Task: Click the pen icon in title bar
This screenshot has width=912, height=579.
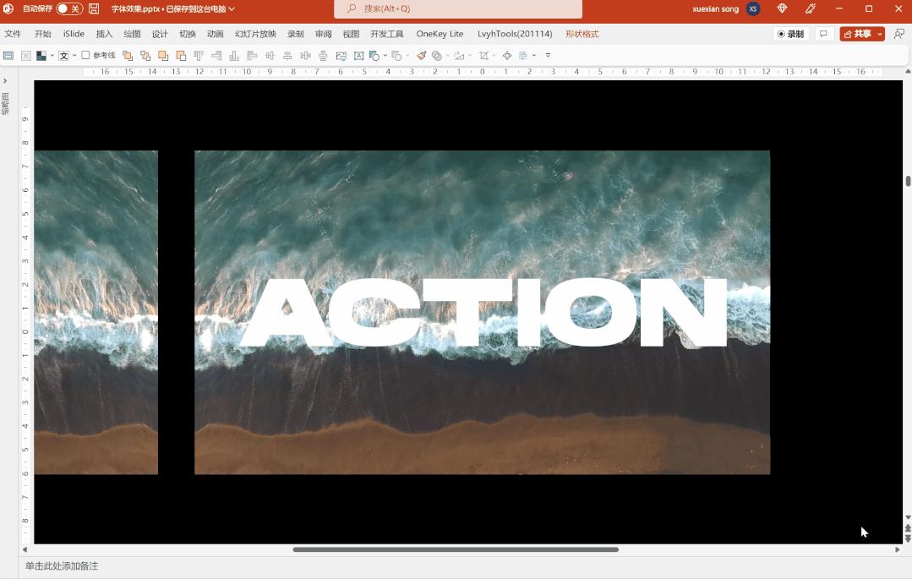Action: click(x=811, y=8)
